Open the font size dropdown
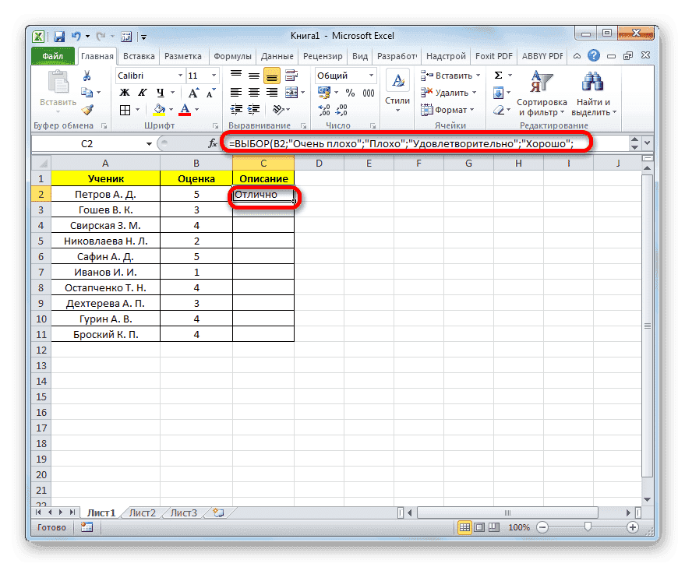Image resolution: width=685 pixels, height=567 pixels. [212, 76]
